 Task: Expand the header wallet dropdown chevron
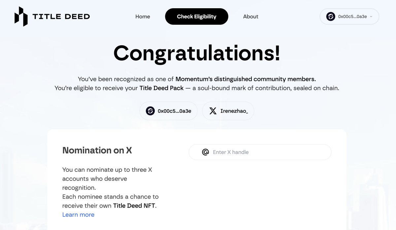pos(371,17)
